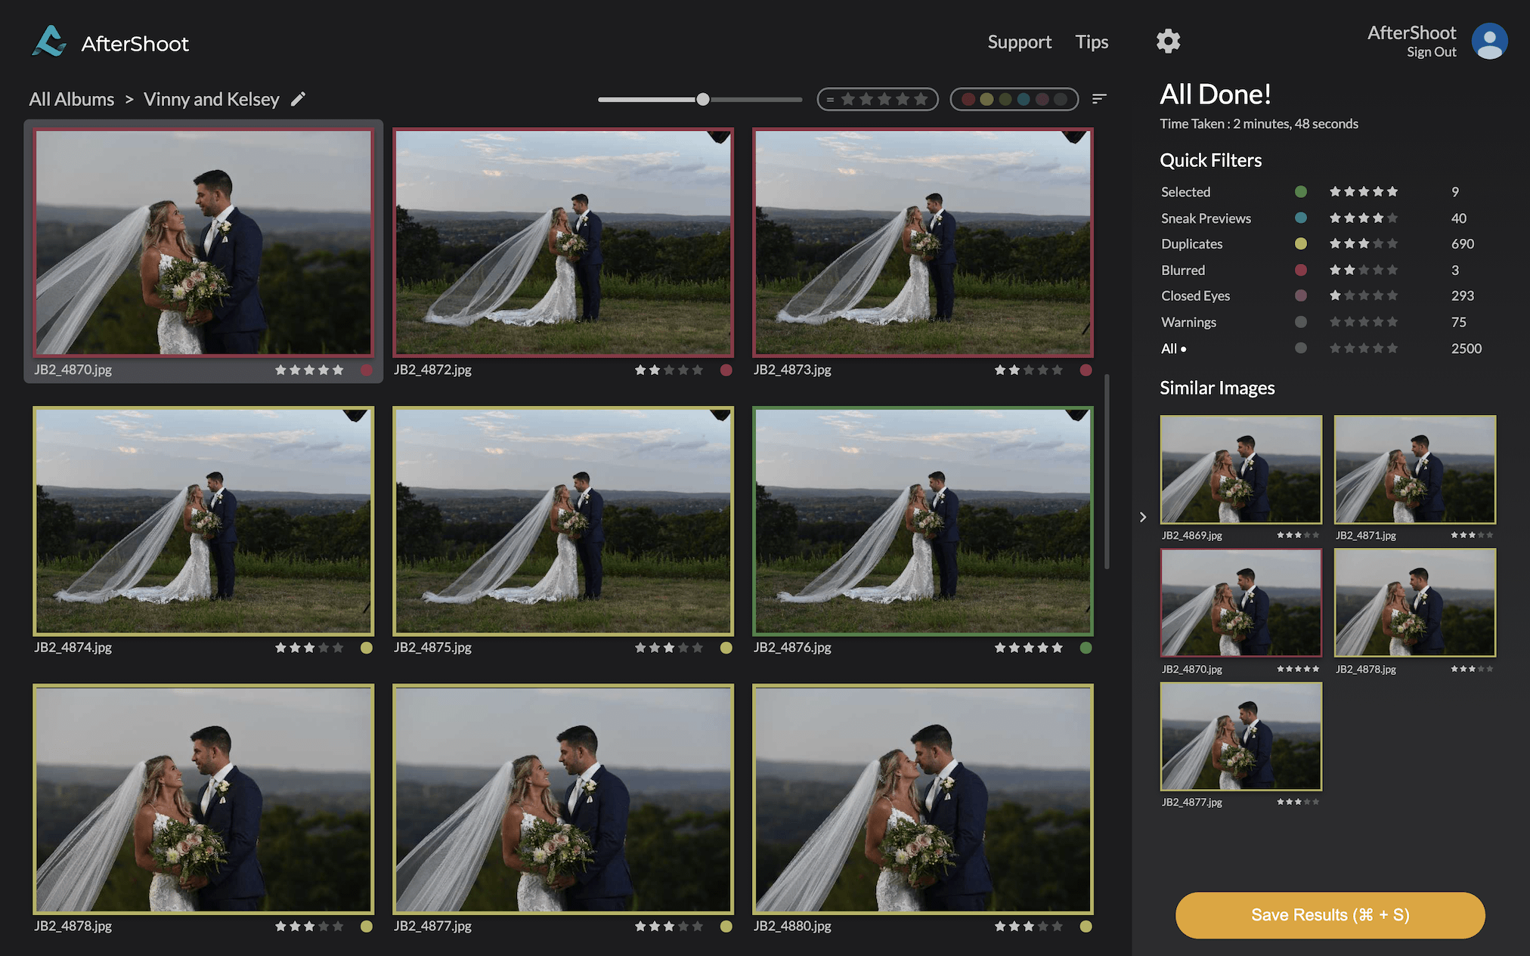The width and height of the screenshot is (1530, 956).
Task: Click the green dot in Selected filter row
Action: tap(1301, 192)
